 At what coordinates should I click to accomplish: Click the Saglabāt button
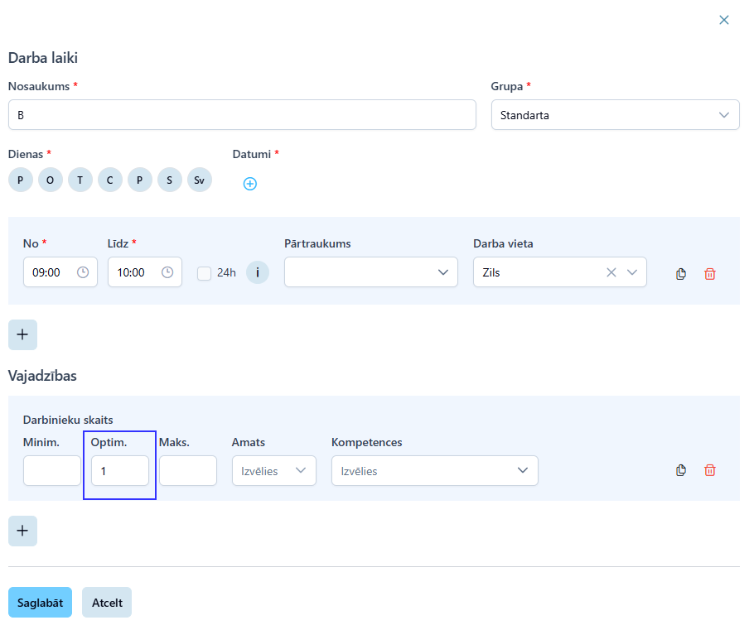pos(40,602)
